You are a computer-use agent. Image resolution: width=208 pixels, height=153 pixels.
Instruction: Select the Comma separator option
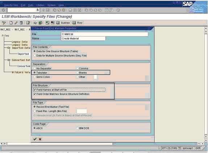(82, 68)
